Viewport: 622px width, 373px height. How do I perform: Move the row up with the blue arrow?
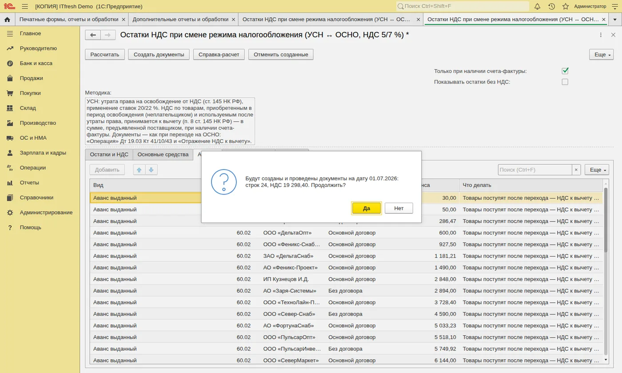coord(139,170)
